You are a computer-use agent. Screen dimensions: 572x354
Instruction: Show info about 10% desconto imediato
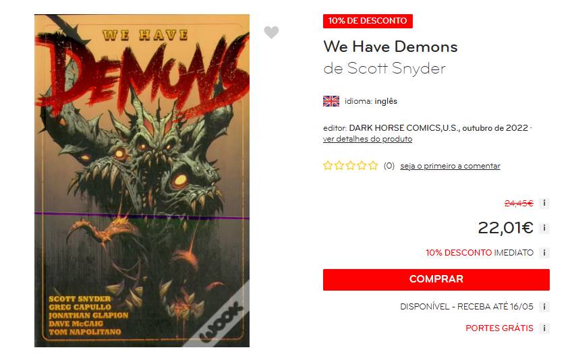(544, 253)
